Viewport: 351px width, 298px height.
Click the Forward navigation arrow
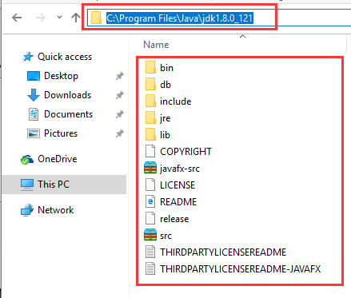point(41,18)
